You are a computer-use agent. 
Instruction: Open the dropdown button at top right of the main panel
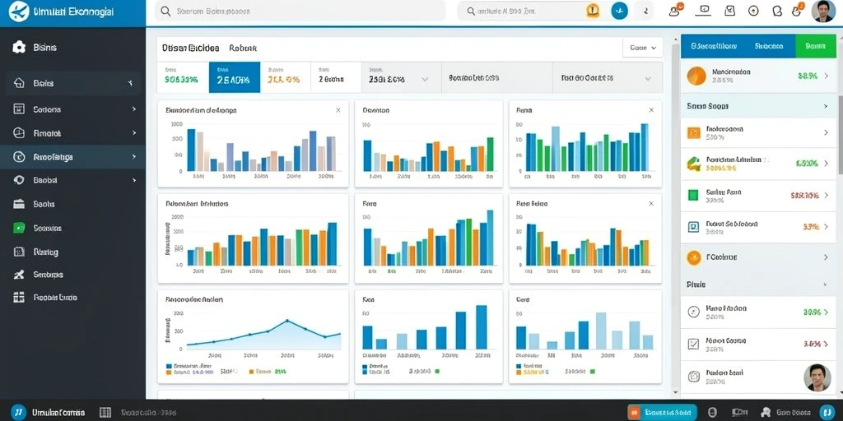(x=642, y=47)
